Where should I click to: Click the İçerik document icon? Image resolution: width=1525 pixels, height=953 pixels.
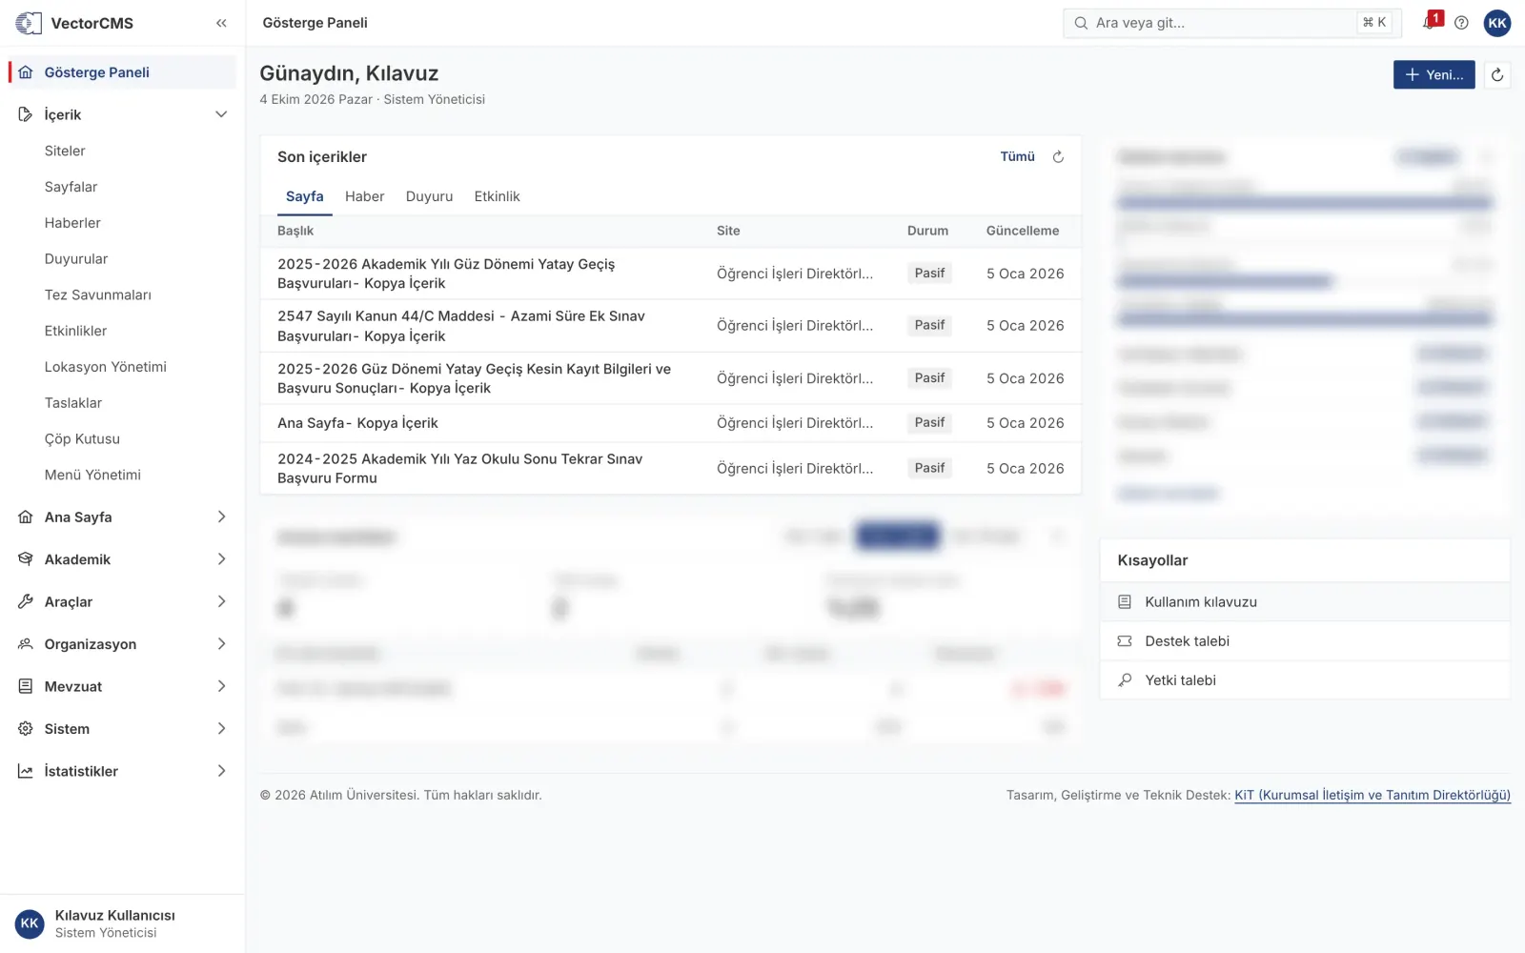26,114
